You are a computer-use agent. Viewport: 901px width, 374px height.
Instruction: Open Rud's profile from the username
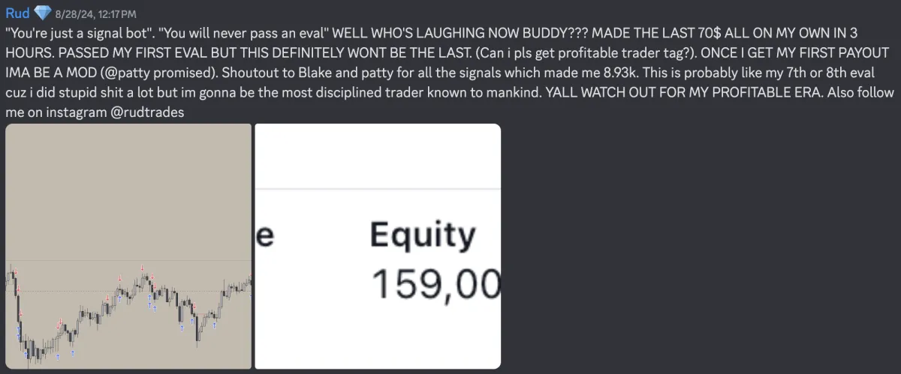17,12
